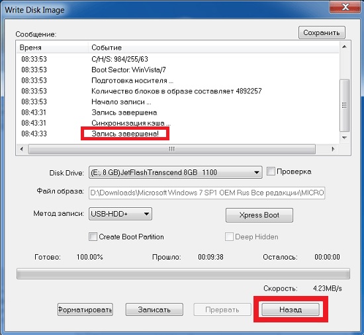Click the horizontal scroll right arrow
Viewport: 364px width, 335px height.
(x=334, y=149)
